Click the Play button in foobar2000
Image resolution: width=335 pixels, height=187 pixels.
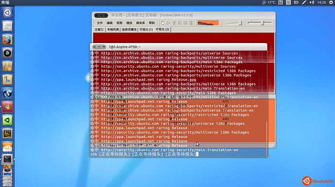point(168,23)
